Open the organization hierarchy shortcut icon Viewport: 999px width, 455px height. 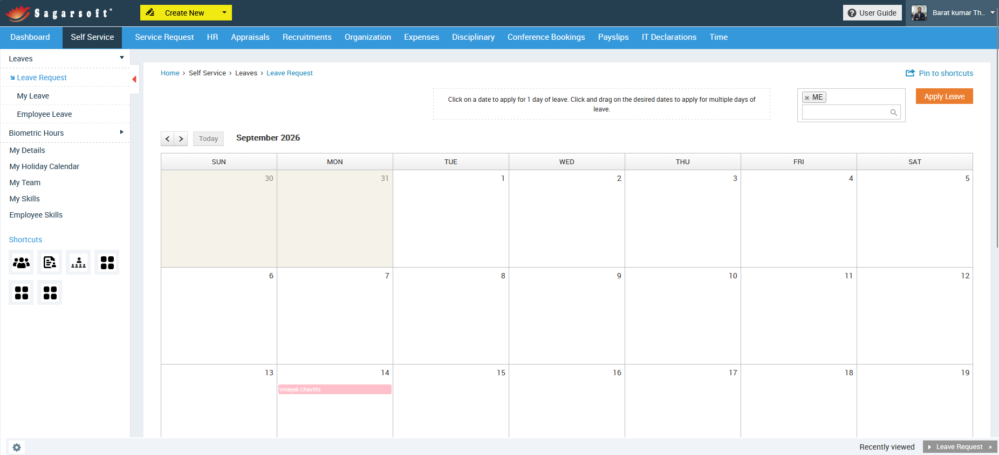tap(78, 262)
